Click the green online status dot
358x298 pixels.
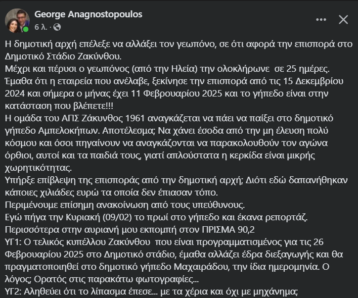tap(26, 29)
